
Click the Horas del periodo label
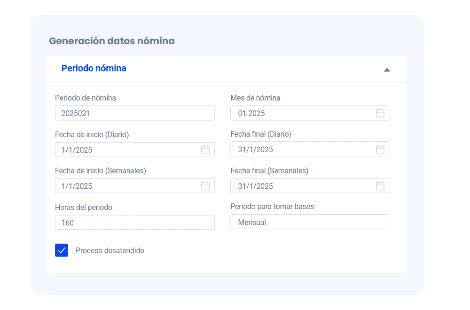coord(84,207)
